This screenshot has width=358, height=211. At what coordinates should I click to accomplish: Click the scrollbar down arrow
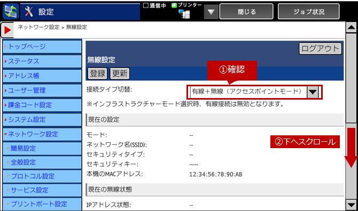tap(351, 205)
